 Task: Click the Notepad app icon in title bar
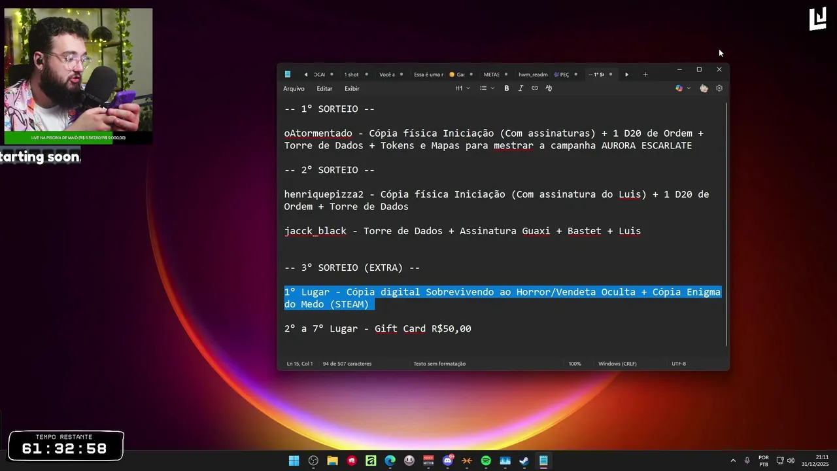point(288,75)
